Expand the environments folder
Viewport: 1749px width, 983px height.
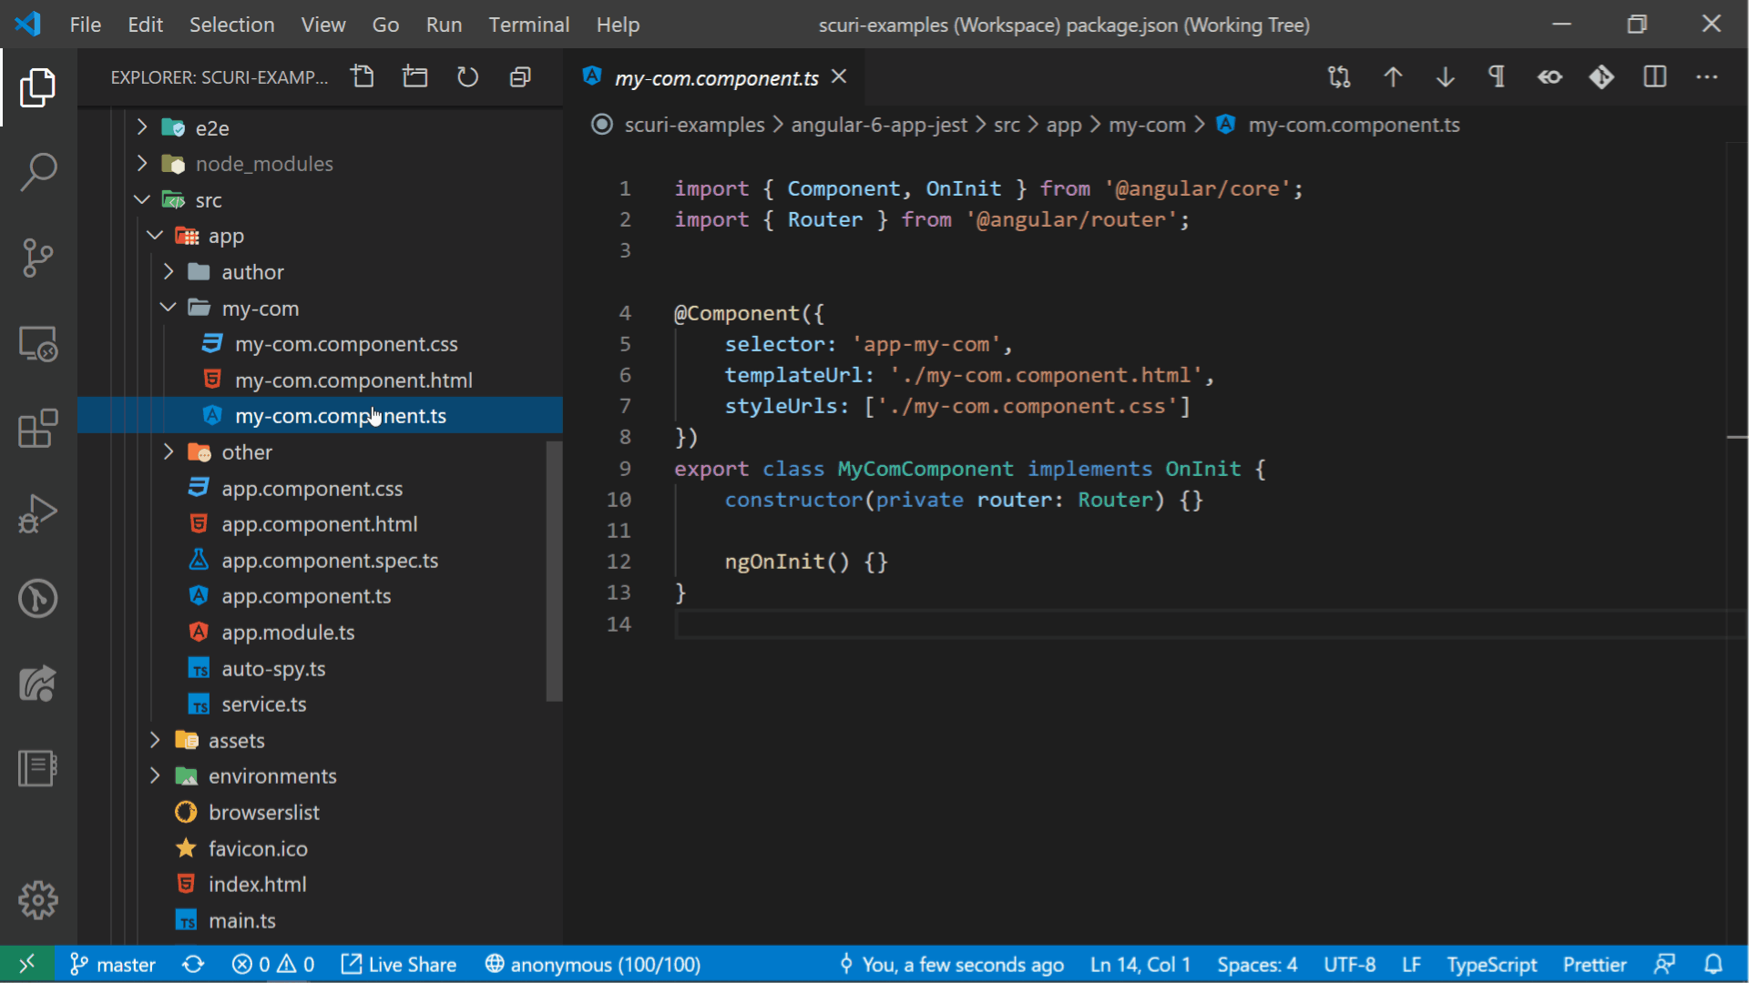tap(271, 776)
